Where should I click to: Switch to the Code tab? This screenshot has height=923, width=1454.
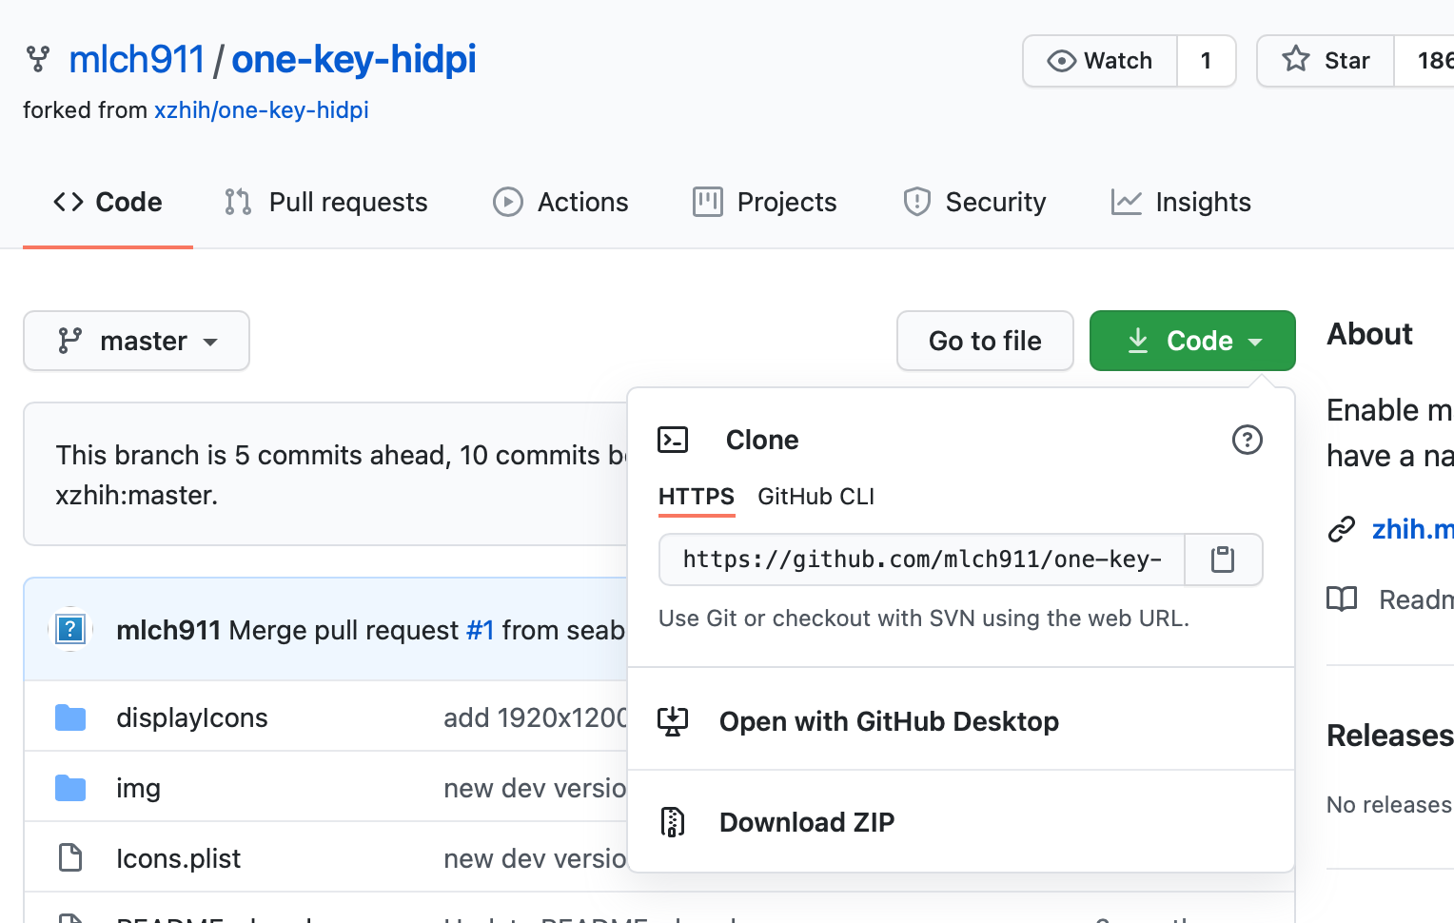[x=108, y=202]
